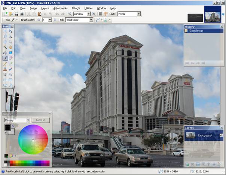The width and height of the screenshot is (226, 175).
Task: Open the zoom level Window dropdown
Action: (x=89, y=14)
